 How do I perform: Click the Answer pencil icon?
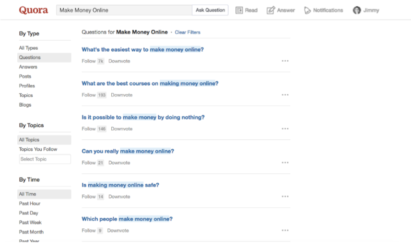click(271, 10)
